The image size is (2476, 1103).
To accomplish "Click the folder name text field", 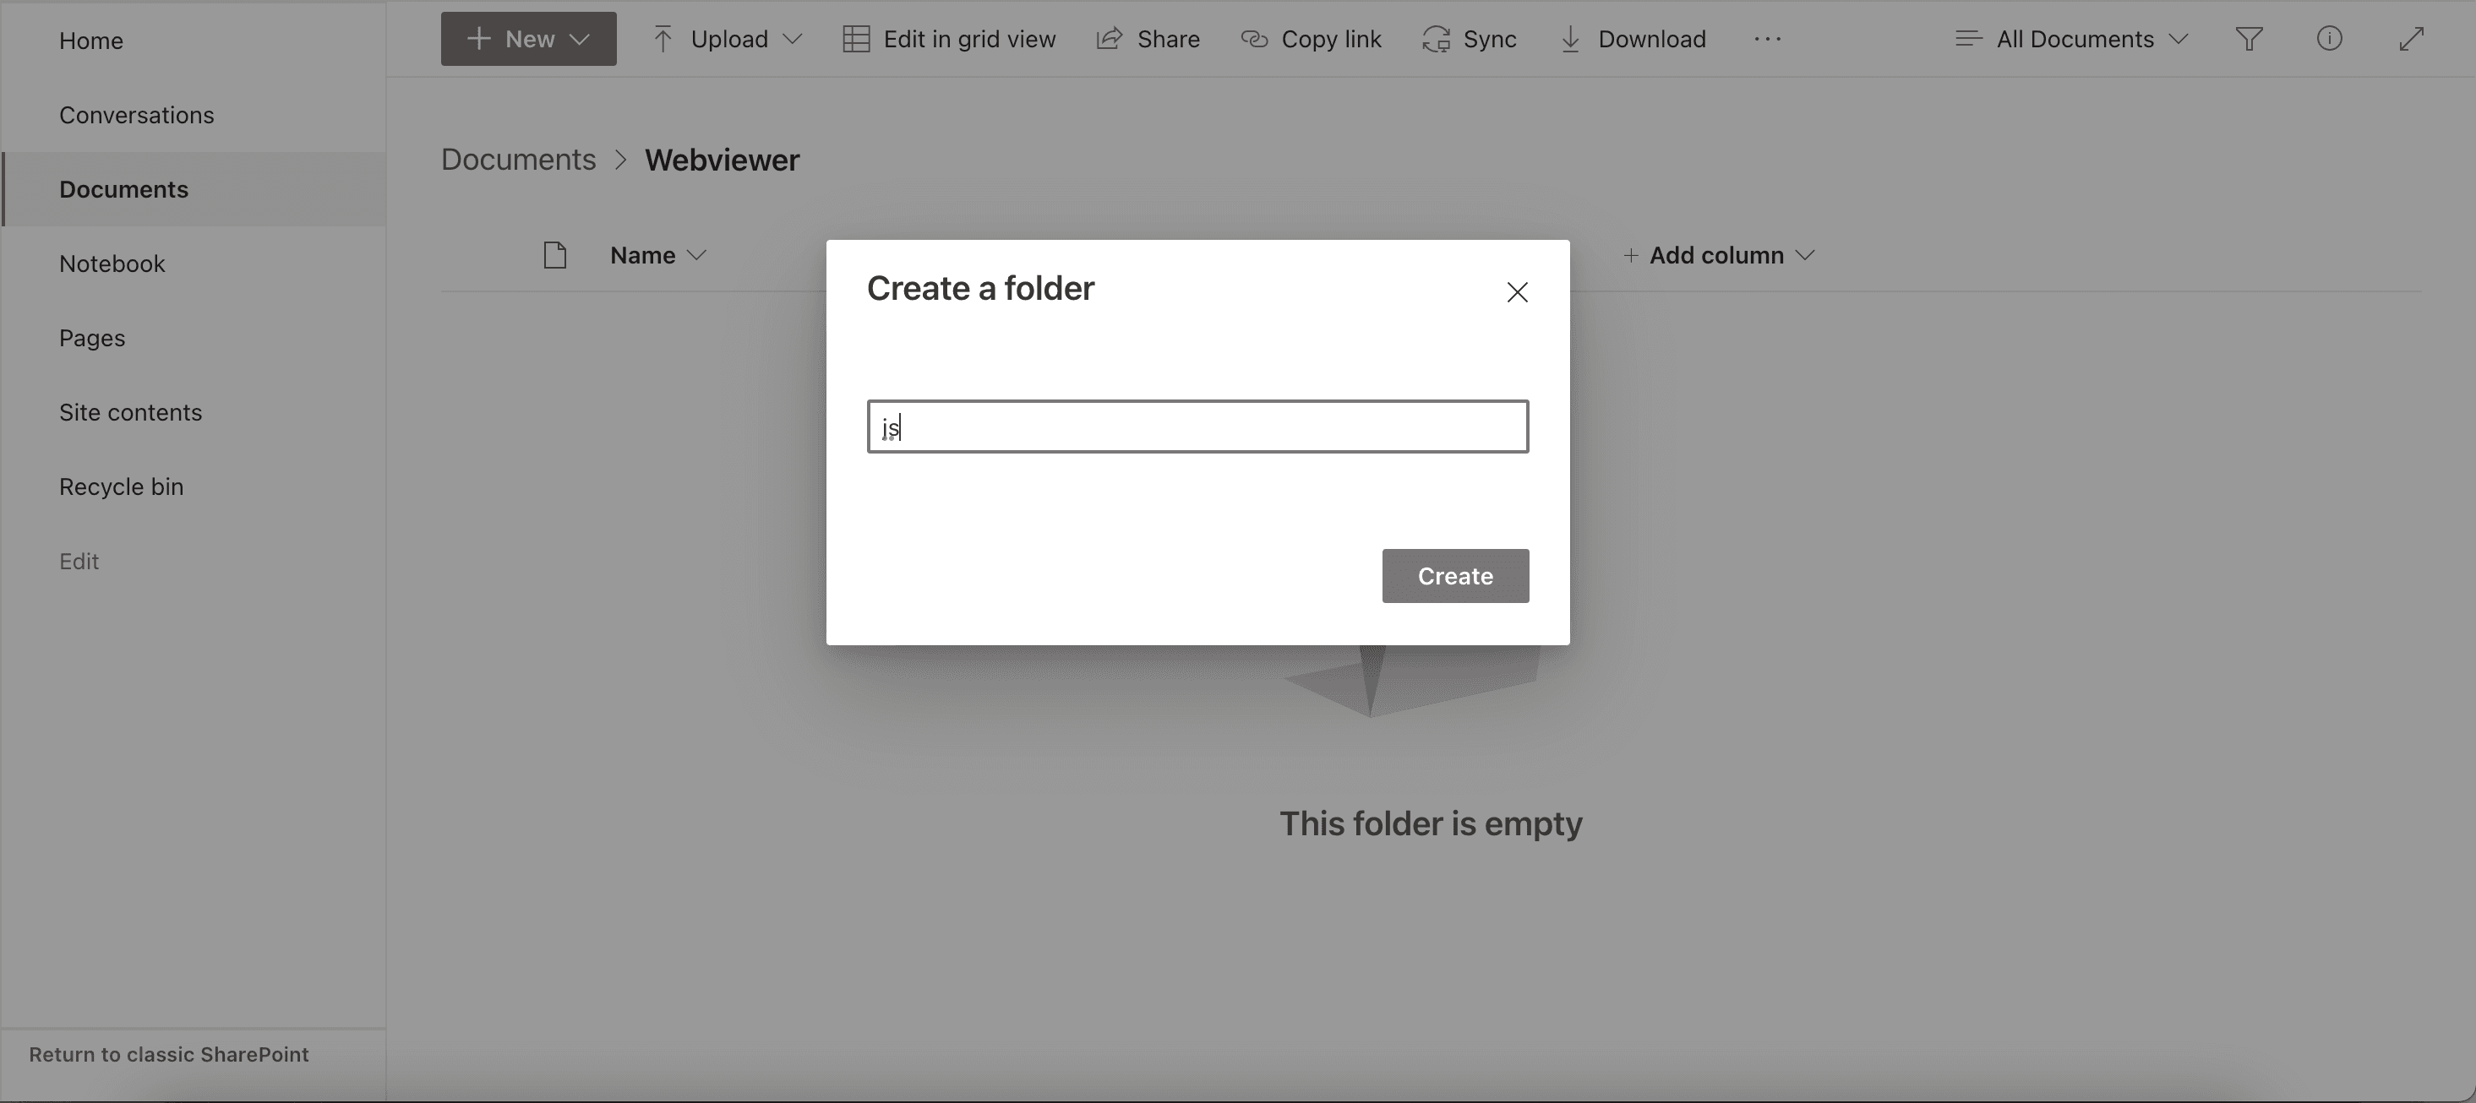I will coord(1197,427).
